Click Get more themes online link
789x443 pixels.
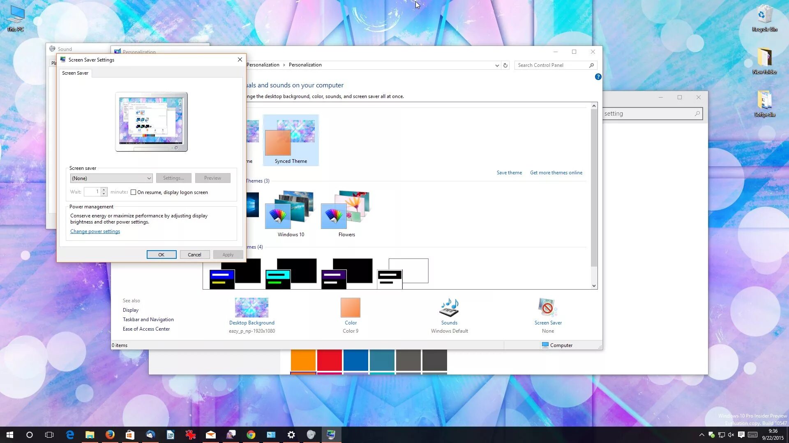coord(556,173)
